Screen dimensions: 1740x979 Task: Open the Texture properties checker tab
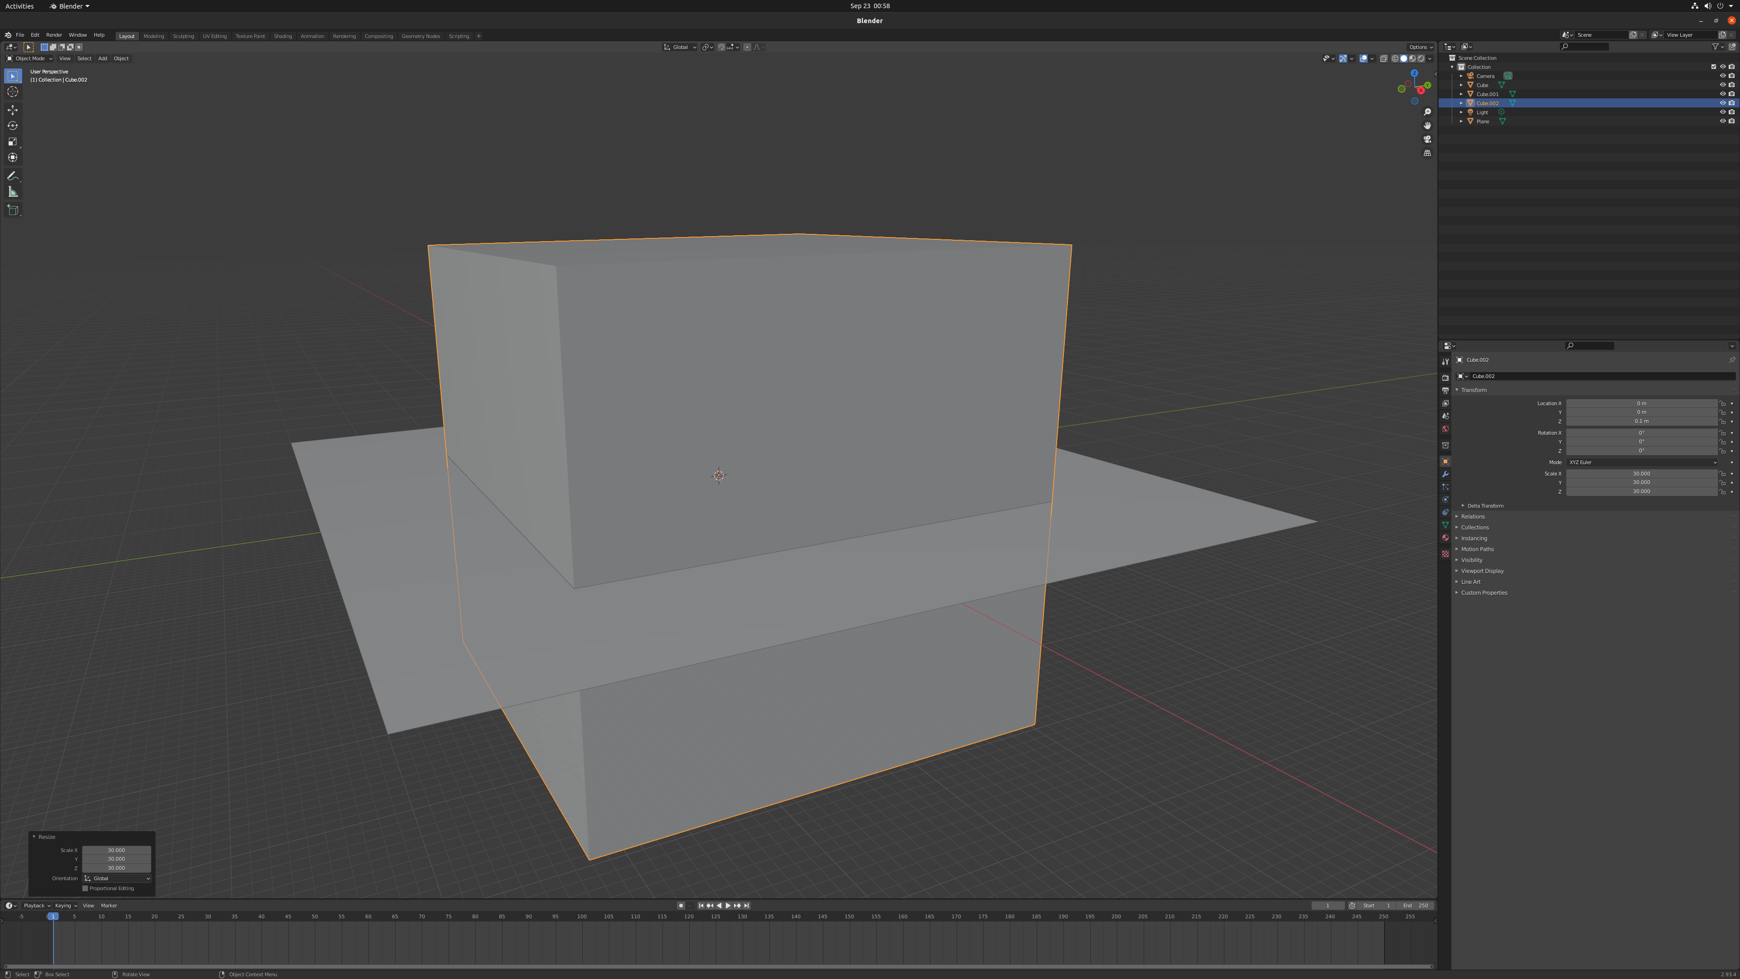coord(1445,554)
